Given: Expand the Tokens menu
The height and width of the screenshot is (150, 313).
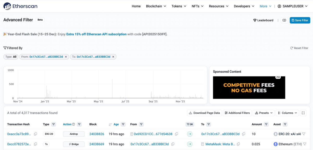Looking at the screenshot, I should point(179,6).
